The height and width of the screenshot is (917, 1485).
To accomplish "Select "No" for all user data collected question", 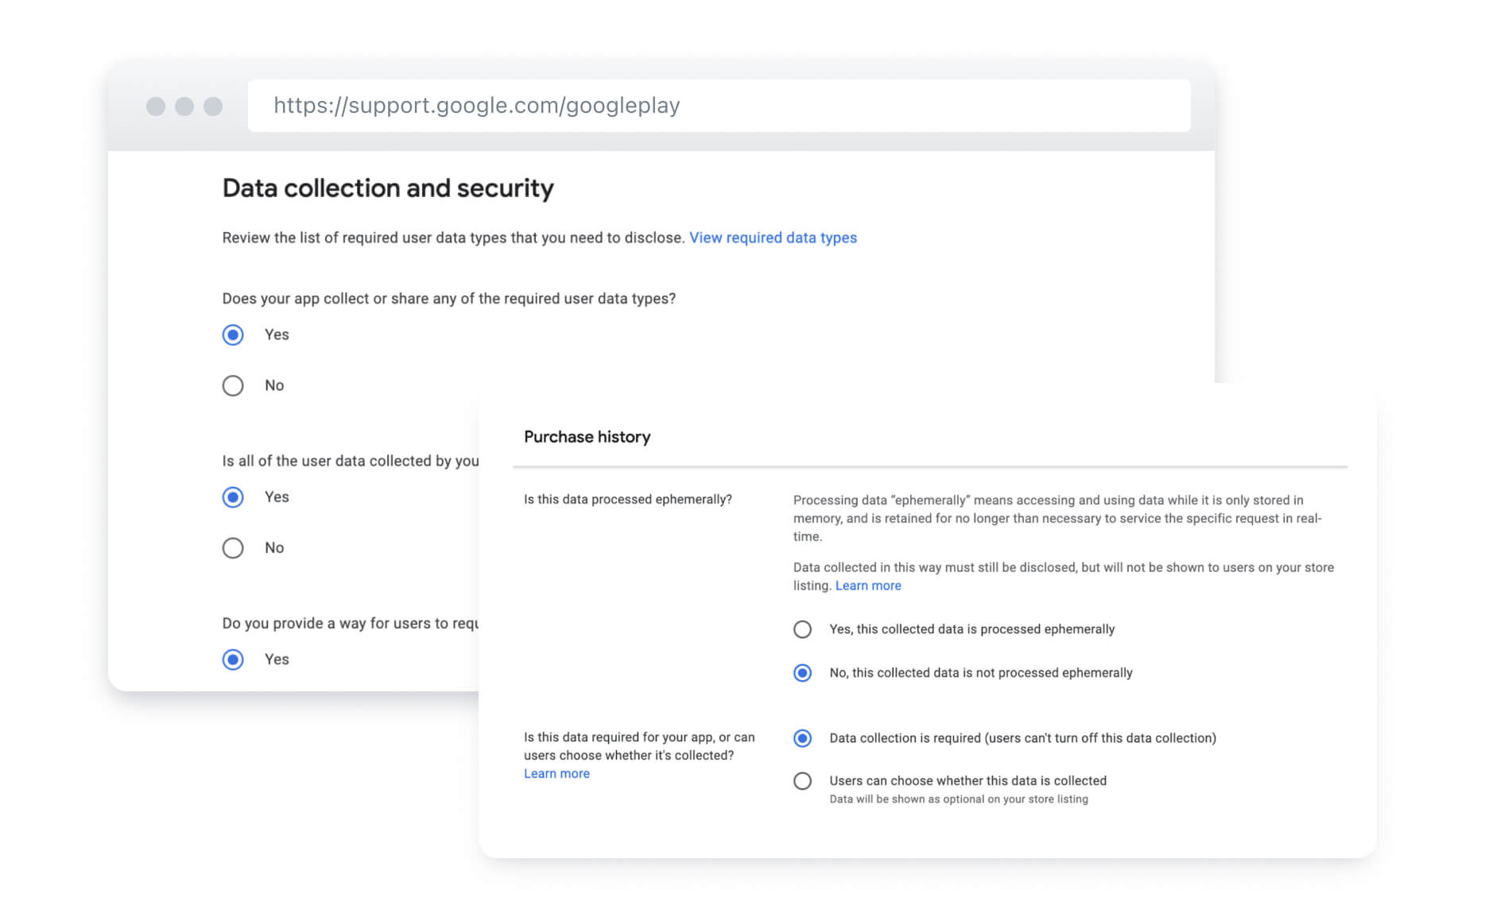I will [232, 547].
